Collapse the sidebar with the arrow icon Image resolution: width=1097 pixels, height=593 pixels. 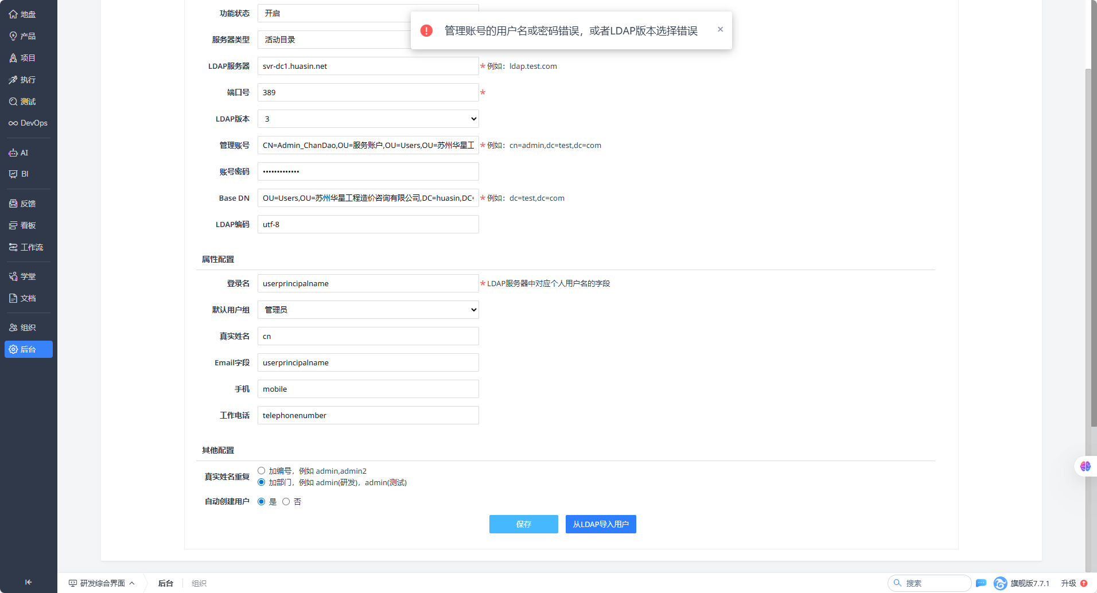point(28,582)
